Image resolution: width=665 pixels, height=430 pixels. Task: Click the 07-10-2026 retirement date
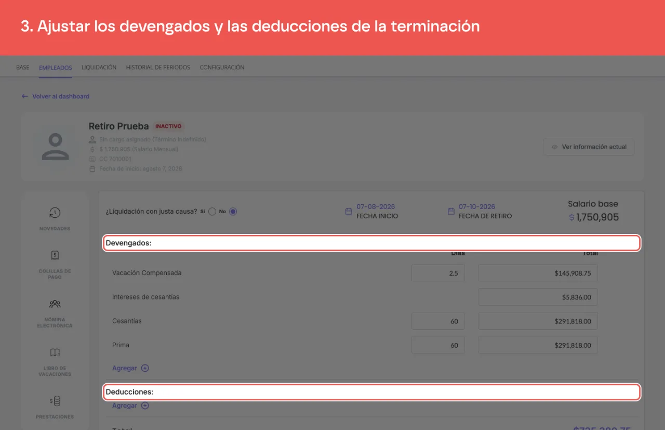tap(477, 207)
